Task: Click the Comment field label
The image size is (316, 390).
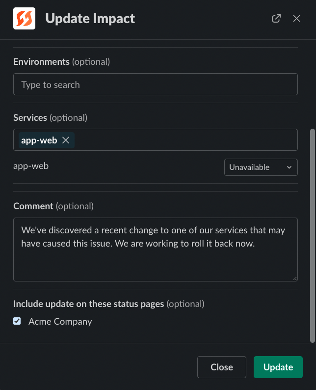Action: coord(33,206)
